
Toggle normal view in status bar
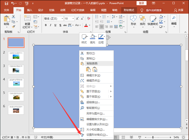coord(115,137)
